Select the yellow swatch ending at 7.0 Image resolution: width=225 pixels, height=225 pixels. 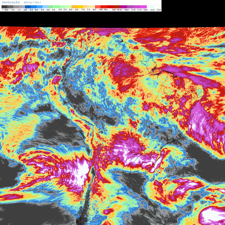pos(80,7)
